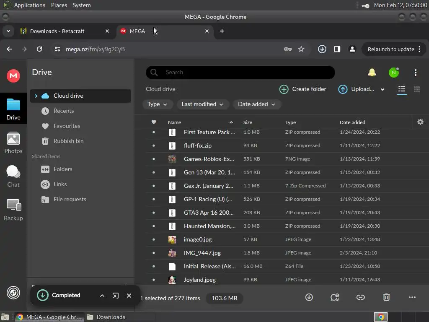This screenshot has height=322, width=429.
Task: Open Chrome profile icon
Action: point(352,49)
